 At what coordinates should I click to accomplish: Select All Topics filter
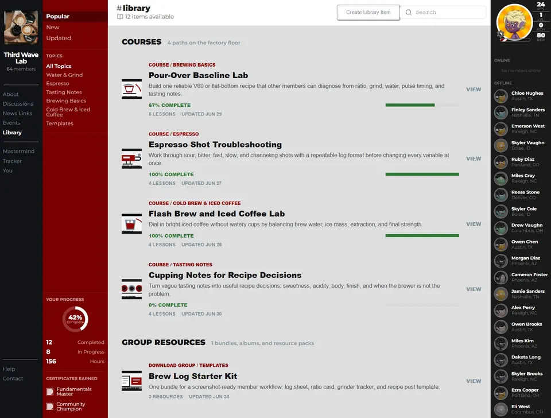tap(59, 66)
